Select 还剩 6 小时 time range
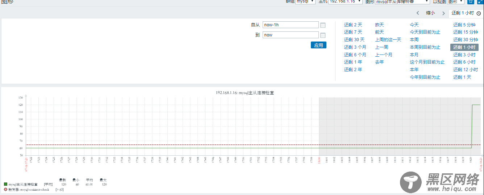The width and height of the screenshot is (484, 195). pyautogui.click(x=464, y=62)
